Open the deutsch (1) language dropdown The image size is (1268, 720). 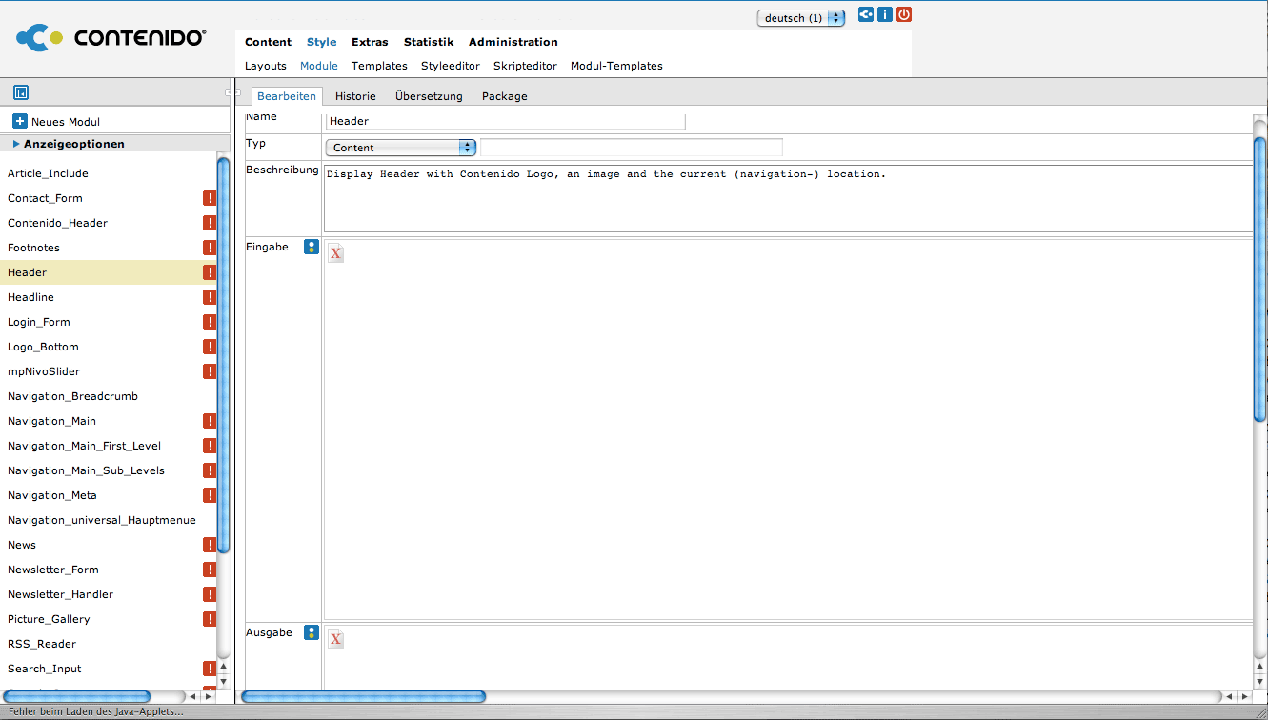[x=800, y=18]
